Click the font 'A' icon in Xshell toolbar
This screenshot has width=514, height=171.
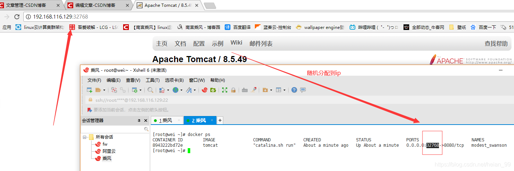(x=189, y=90)
